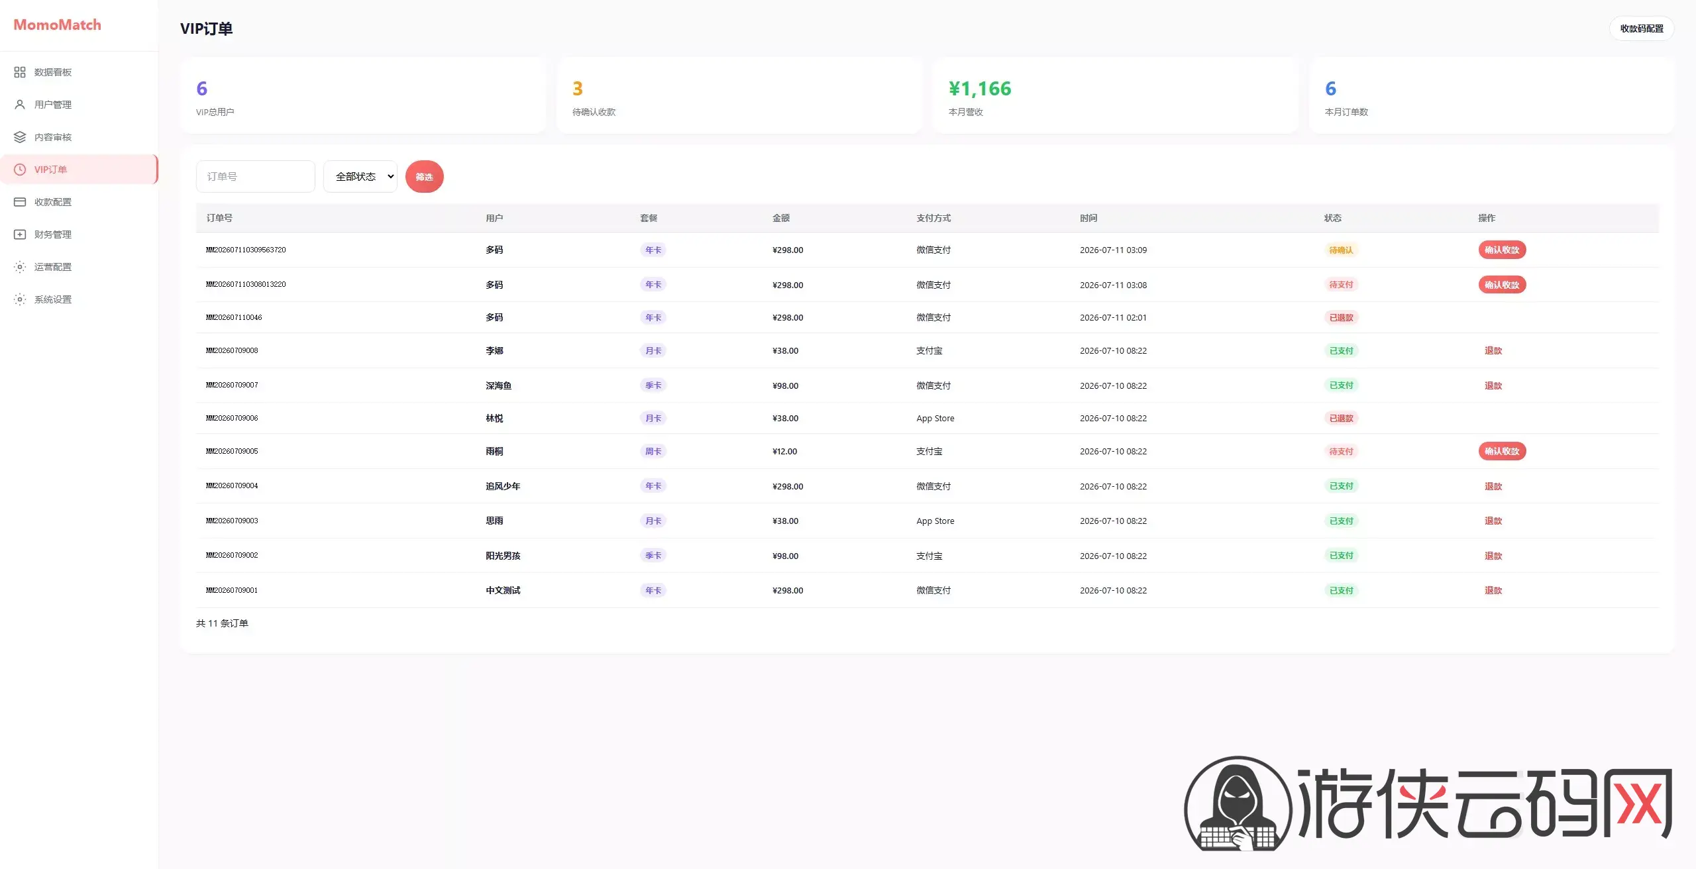Image resolution: width=1696 pixels, height=869 pixels.
Task: Click the 用户管理 person icon
Action: tap(20, 105)
